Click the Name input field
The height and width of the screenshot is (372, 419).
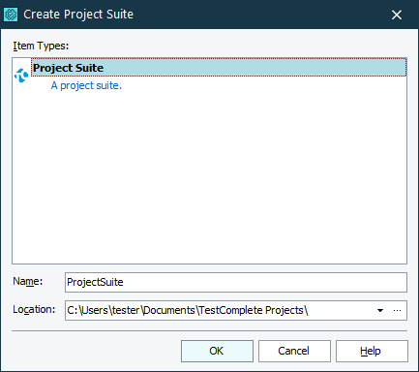(x=236, y=282)
